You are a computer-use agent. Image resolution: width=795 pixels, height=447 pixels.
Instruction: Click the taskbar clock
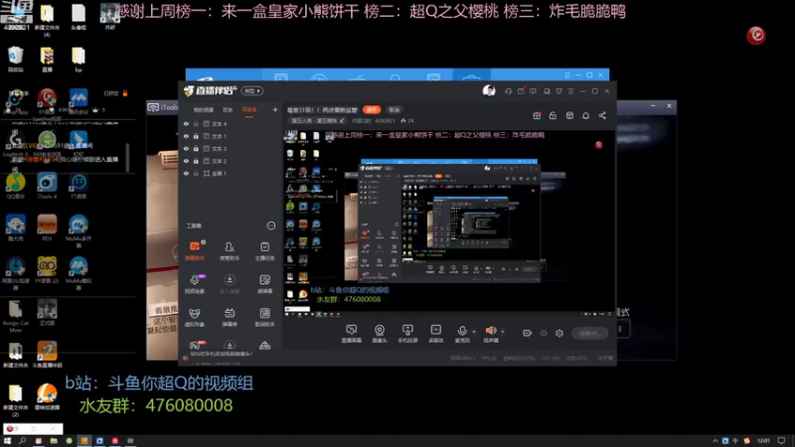(x=763, y=441)
